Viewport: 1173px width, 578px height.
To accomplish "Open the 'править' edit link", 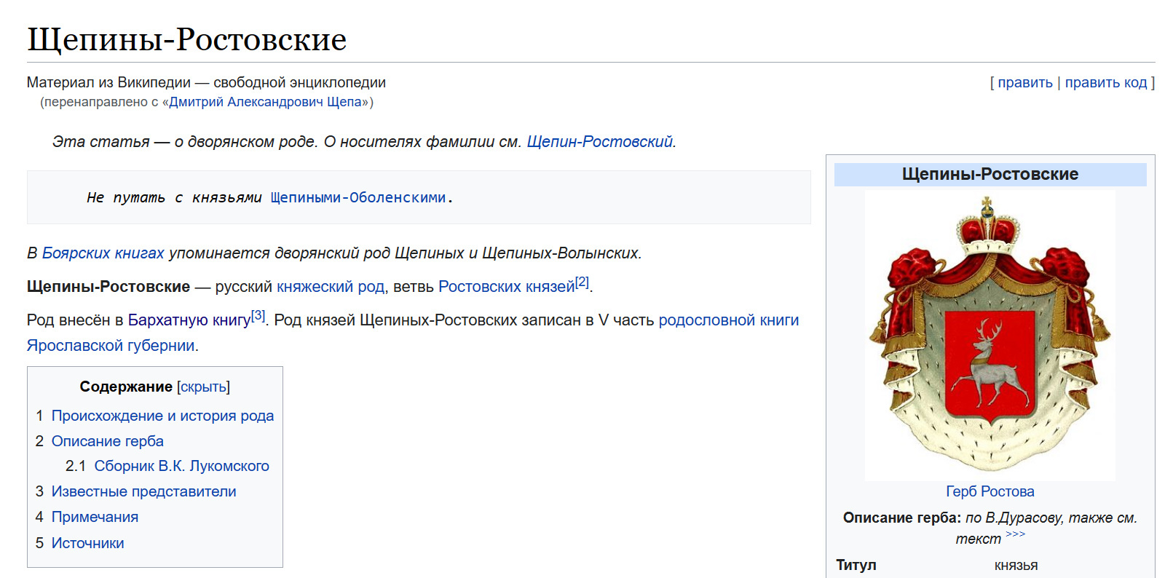I will (x=1025, y=82).
